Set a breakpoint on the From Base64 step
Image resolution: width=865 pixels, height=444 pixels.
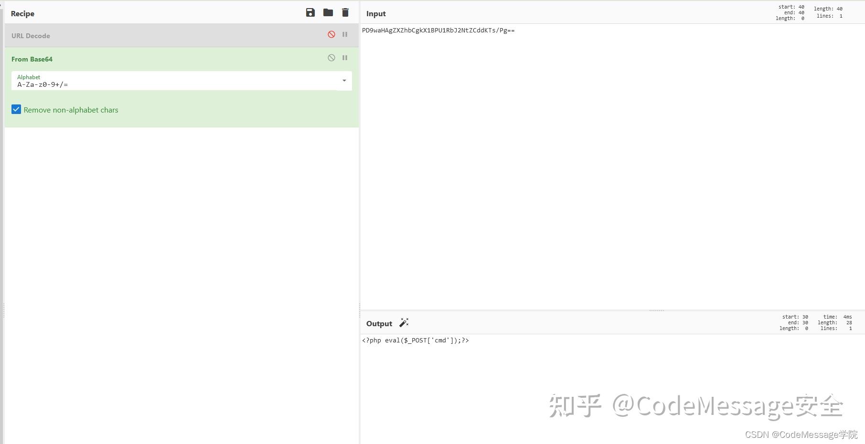point(345,58)
